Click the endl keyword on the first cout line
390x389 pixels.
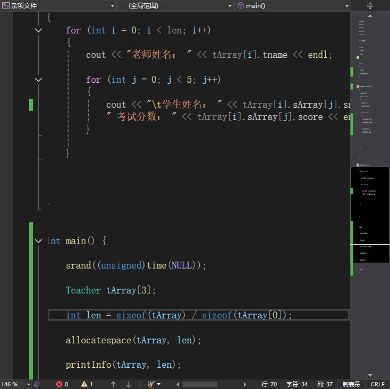[x=318, y=55]
